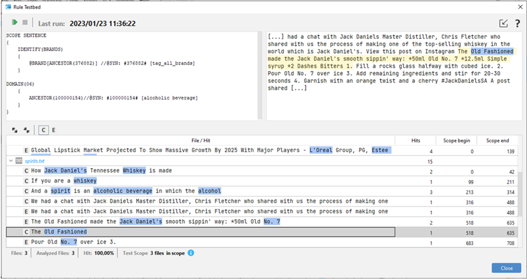
Task: Sort results by the Hits column header
Action: (x=415, y=141)
